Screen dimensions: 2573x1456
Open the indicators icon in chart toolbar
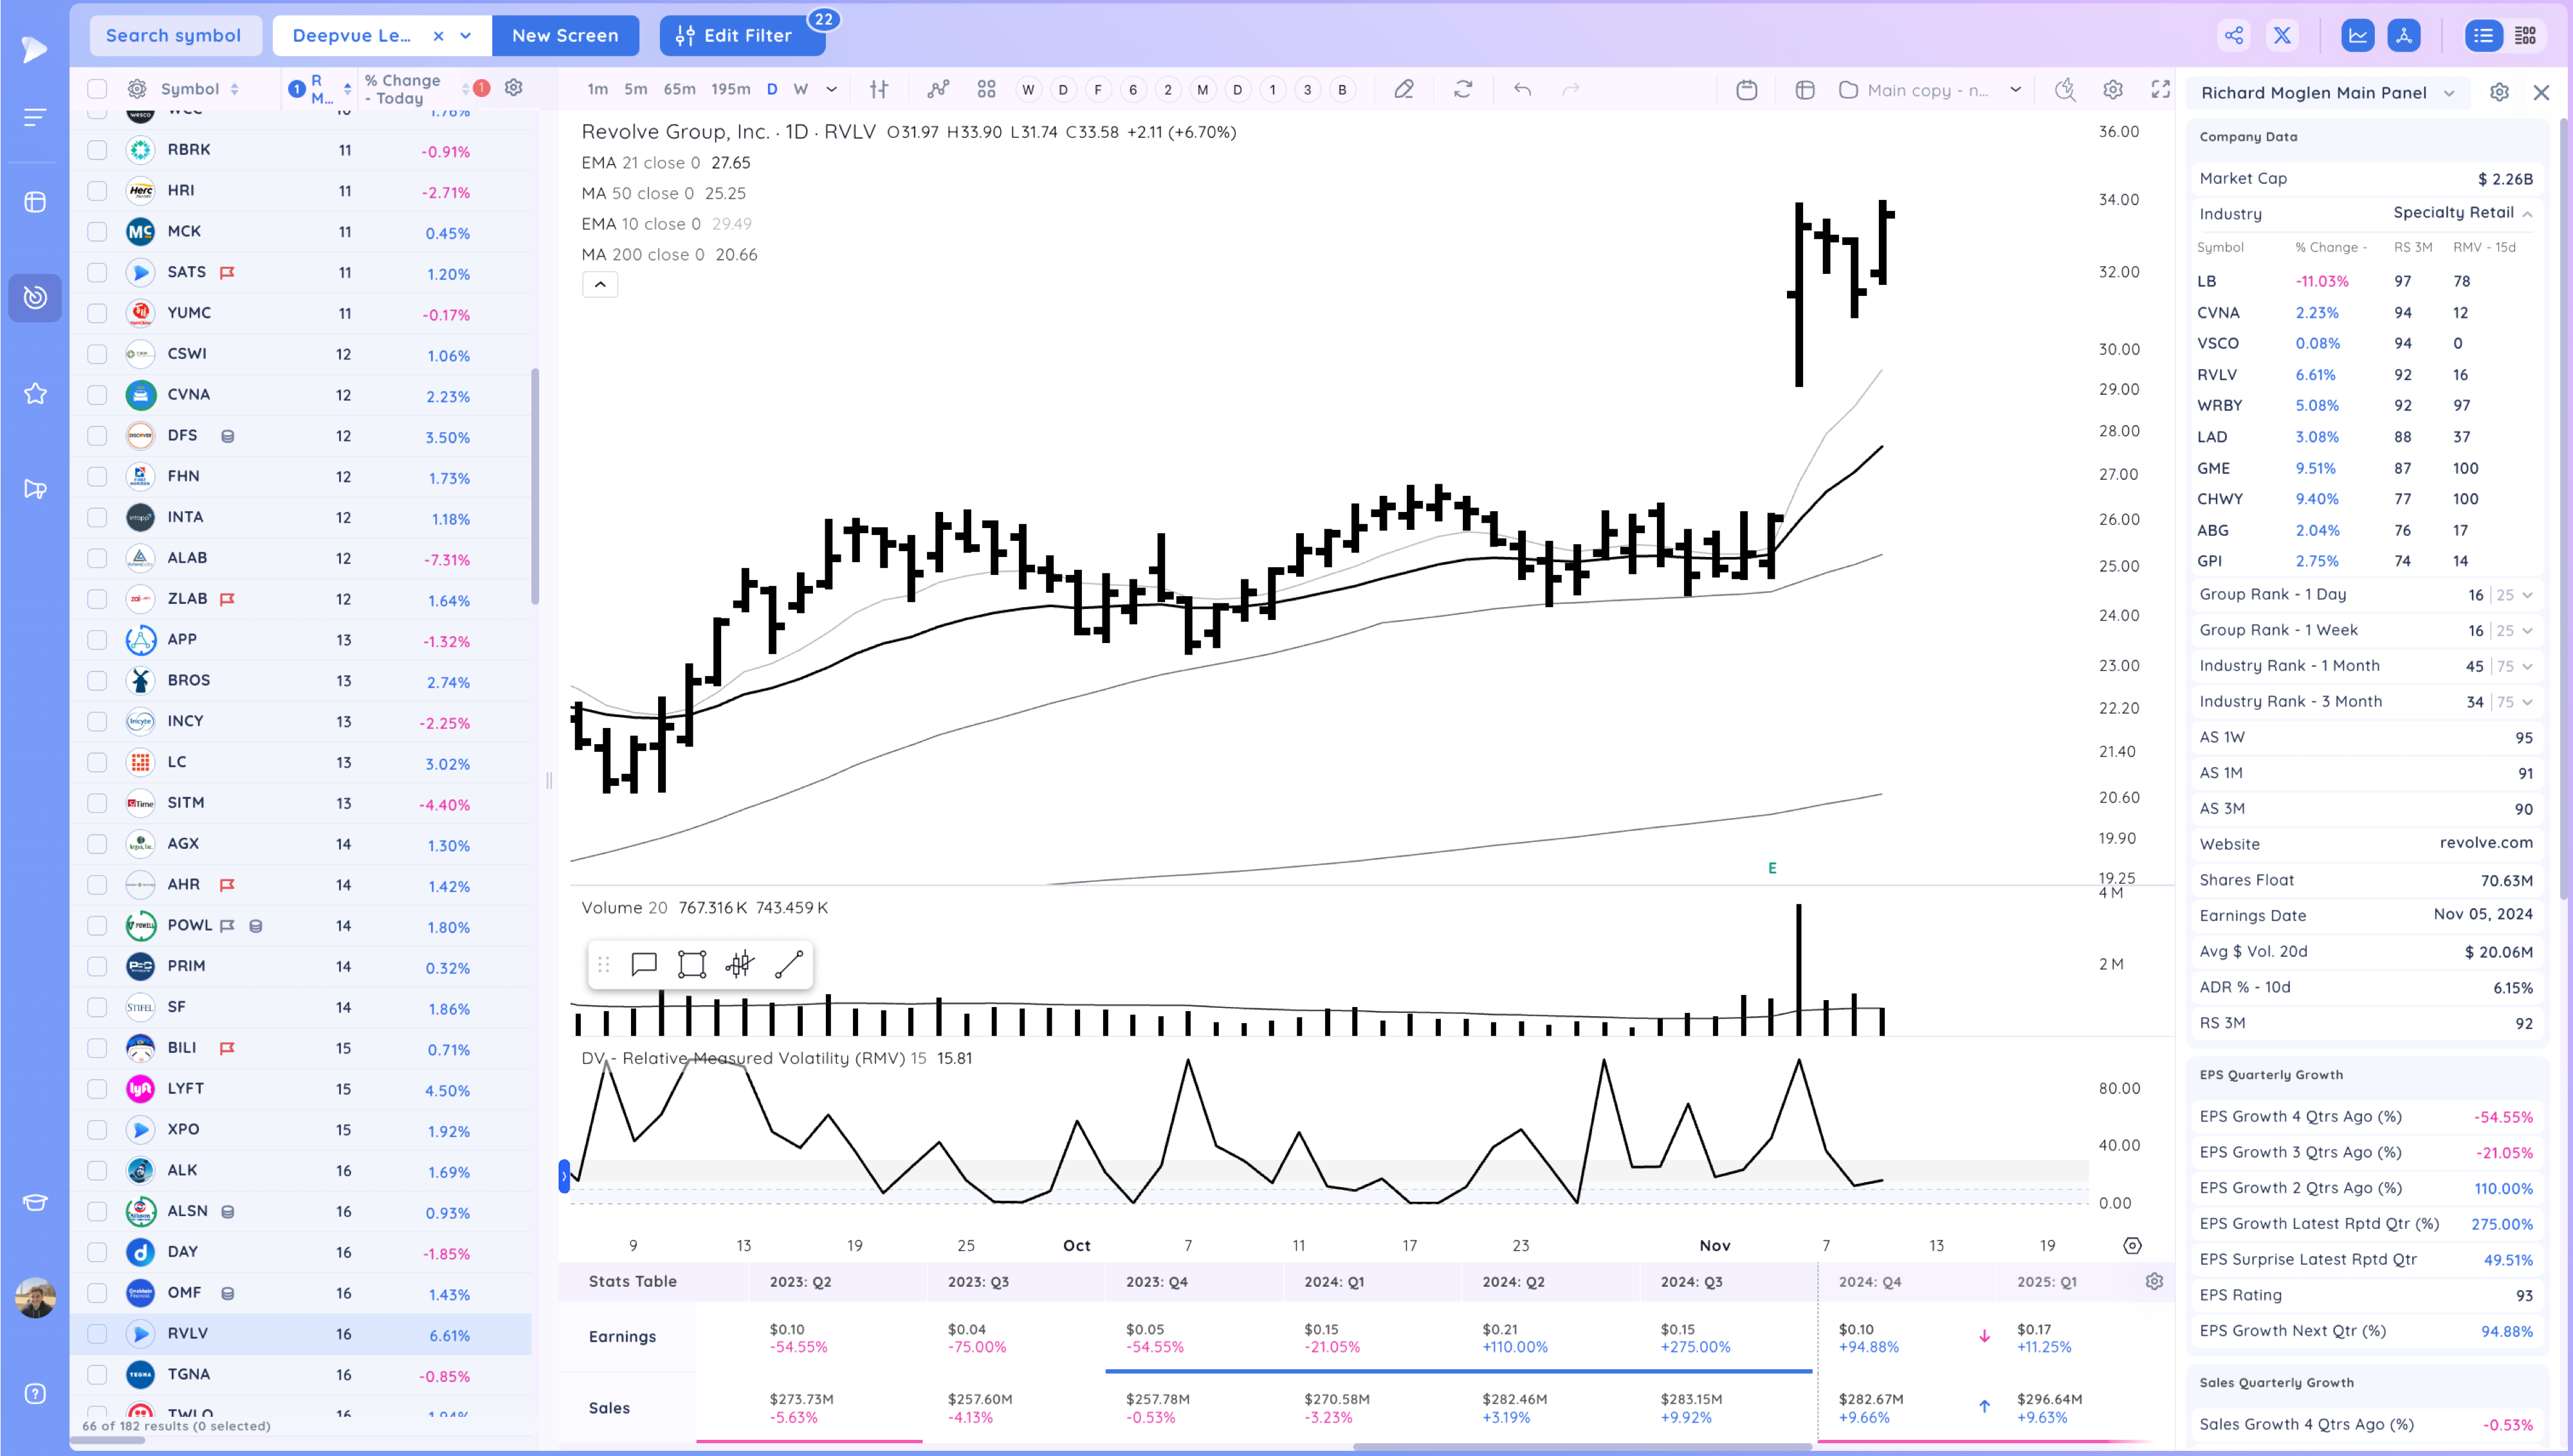point(937,90)
